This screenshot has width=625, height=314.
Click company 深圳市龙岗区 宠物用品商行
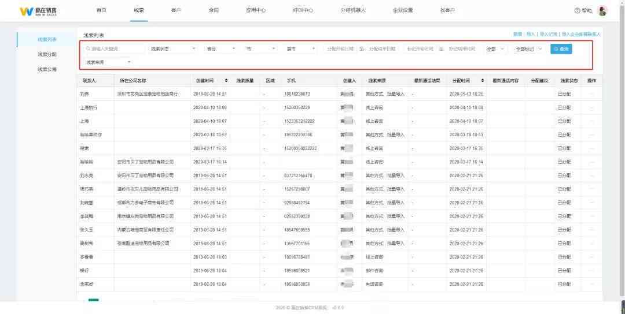pyautogui.click(x=147, y=94)
